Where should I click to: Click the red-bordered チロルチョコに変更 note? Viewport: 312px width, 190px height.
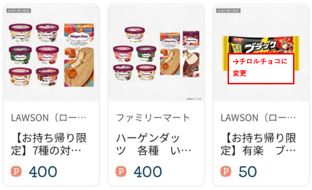pos(261,68)
